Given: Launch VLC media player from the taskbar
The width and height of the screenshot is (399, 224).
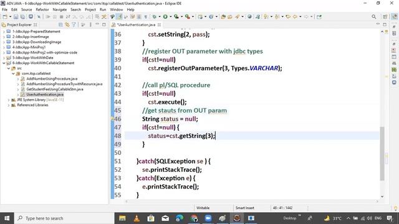Looking at the screenshot, I should [x=137, y=218].
